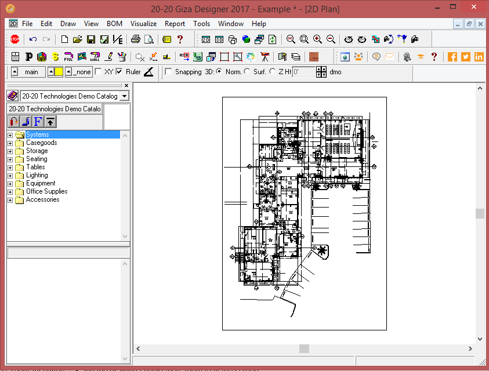
Task: Click the red STOP icon
Action: tap(15, 39)
